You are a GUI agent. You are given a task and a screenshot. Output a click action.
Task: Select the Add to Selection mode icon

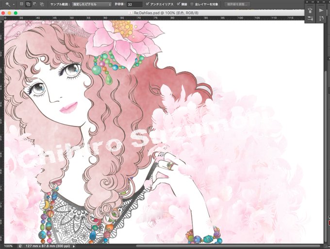coord(28,4)
